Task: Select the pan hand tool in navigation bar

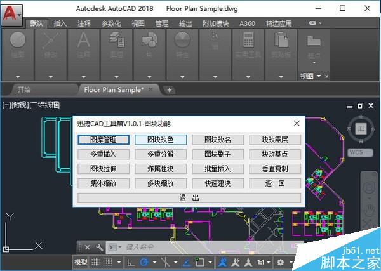Action: pos(370,209)
